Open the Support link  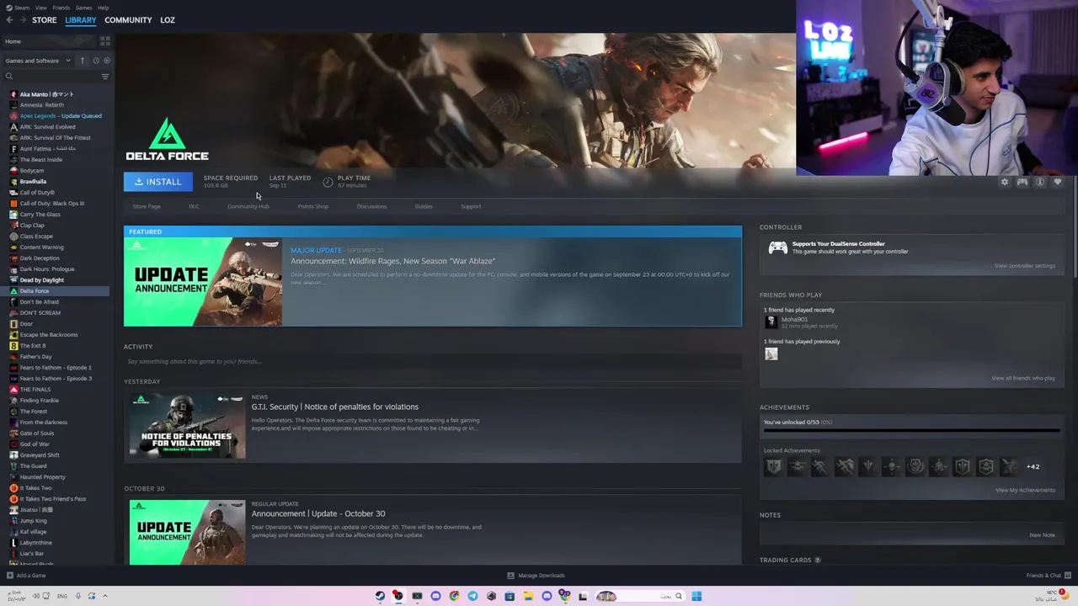click(471, 206)
